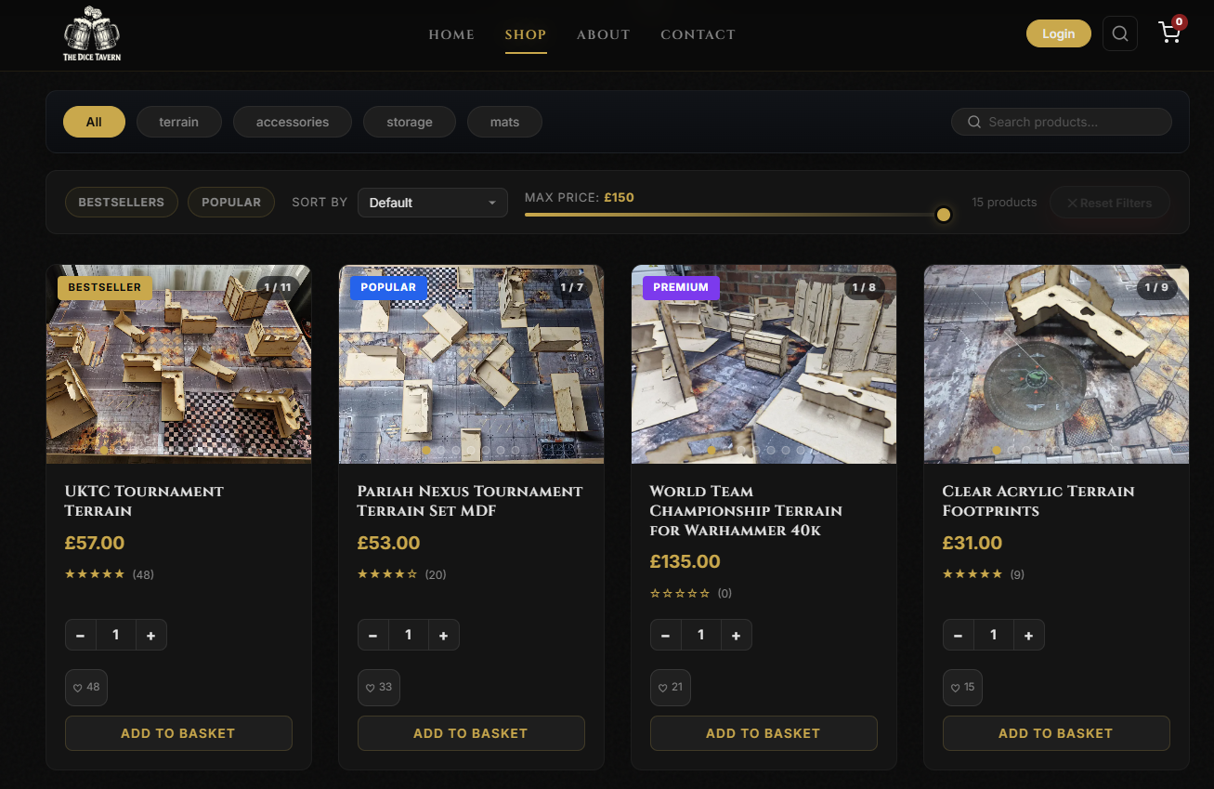Enable the POPULAR filter
The width and height of the screenshot is (1214, 789).
pos(231,202)
